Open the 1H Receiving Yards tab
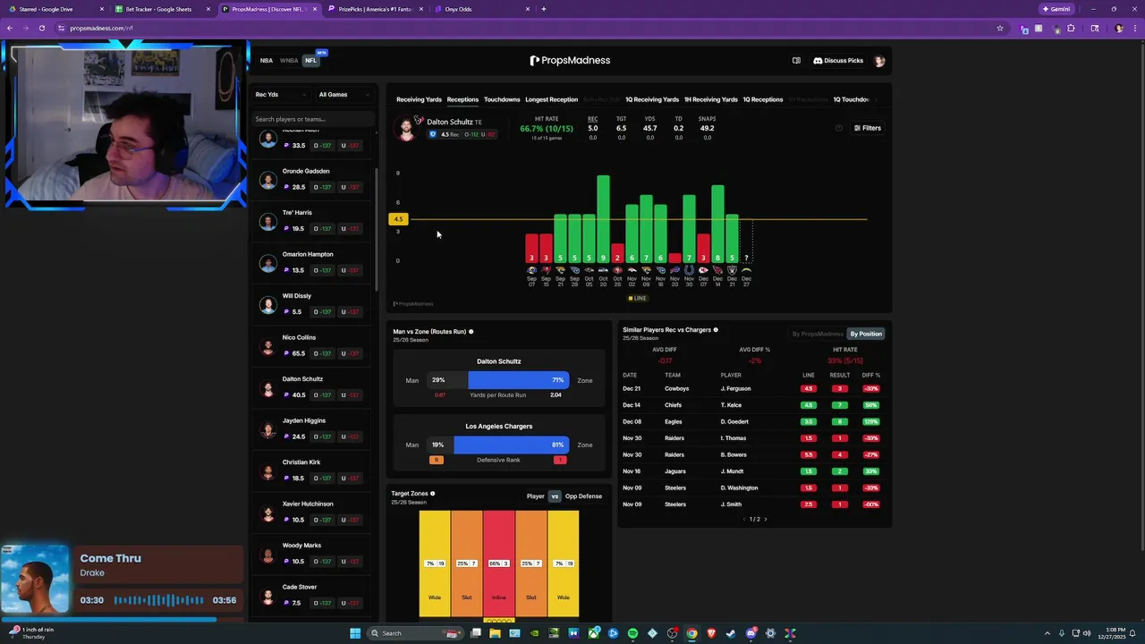This screenshot has height=644, width=1145. pos(711,99)
